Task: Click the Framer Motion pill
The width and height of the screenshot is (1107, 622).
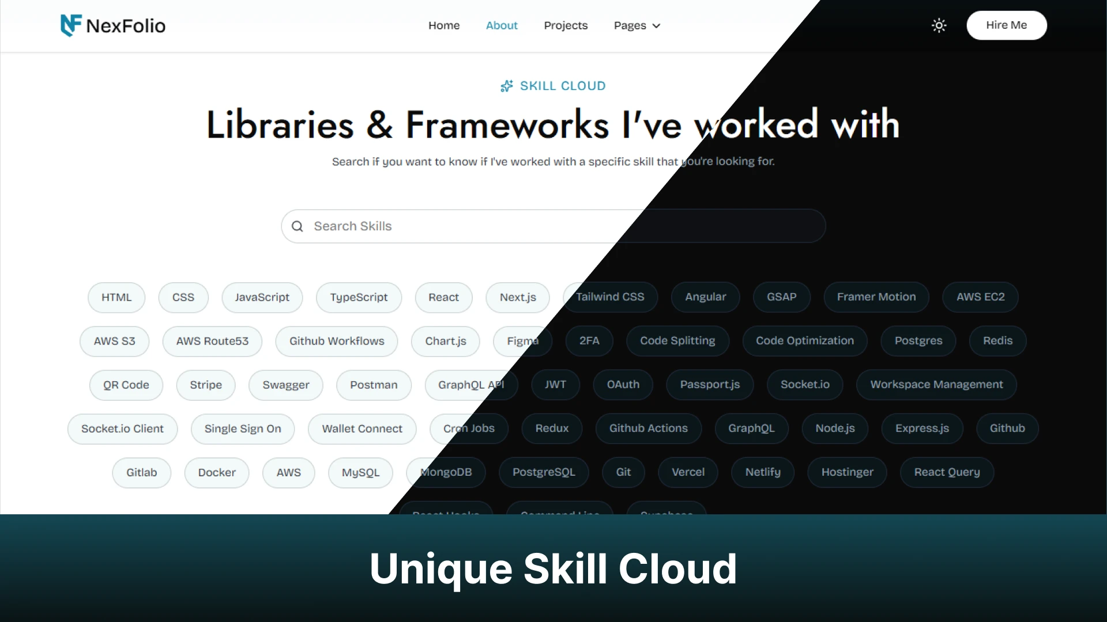Action: point(876,297)
